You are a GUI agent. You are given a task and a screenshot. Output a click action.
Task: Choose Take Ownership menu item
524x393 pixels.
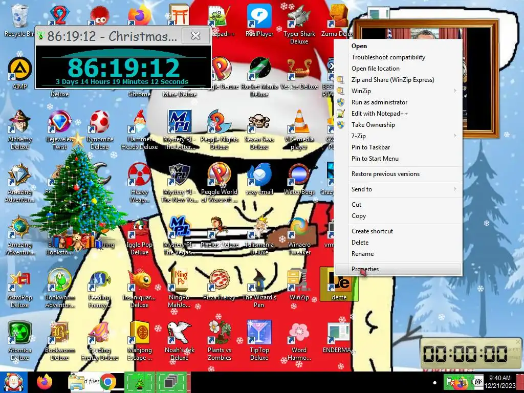coord(398,125)
